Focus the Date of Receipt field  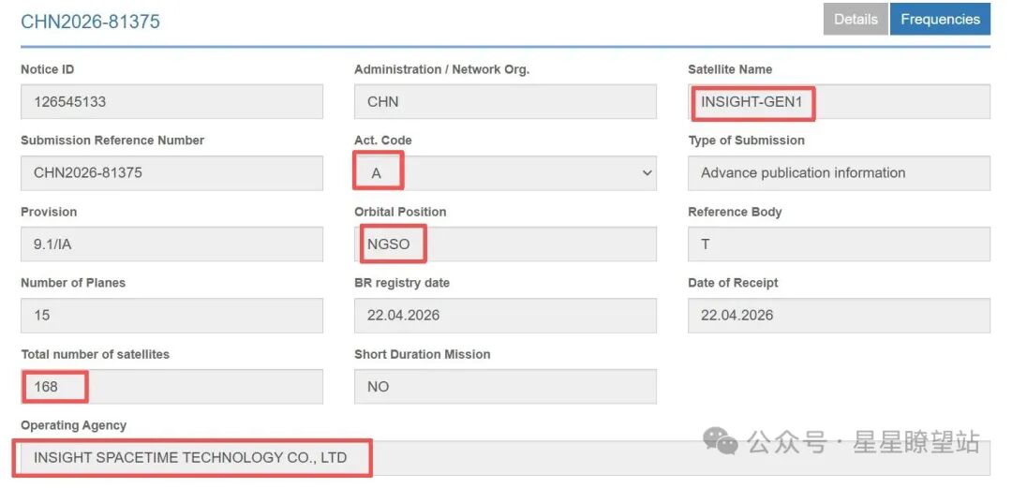tap(839, 316)
